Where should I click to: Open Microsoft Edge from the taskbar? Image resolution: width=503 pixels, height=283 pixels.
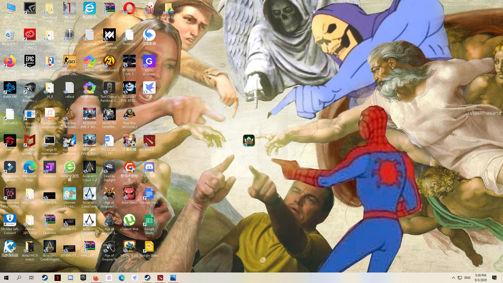[x=121, y=277]
